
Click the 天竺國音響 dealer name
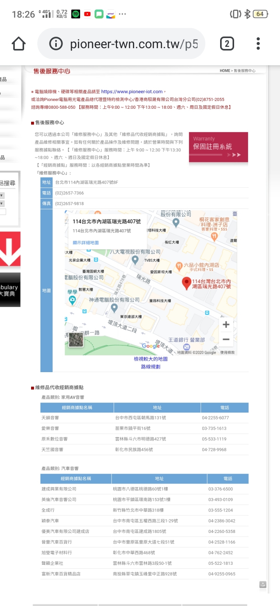click(52, 449)
